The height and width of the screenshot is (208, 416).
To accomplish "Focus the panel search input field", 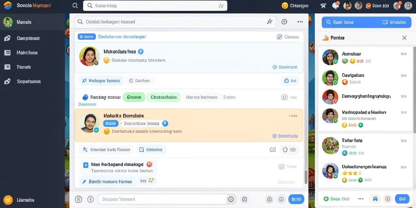I will 175,22.
